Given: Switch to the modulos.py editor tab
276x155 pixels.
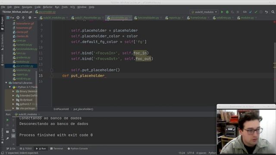Looking at the screenshot, I should click(247, 18).
